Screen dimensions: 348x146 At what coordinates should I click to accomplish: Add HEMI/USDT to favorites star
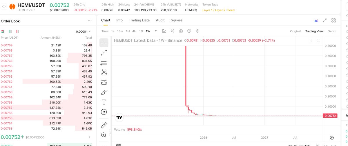coord(4,7)
